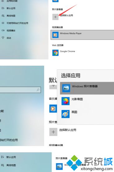Click the magnifier icon in search box
Viewport: 114px width, 172px height.
[x=38, y=90]
